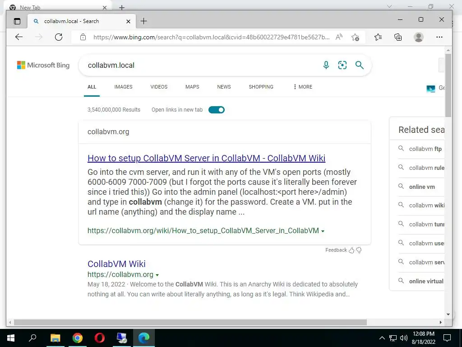This screenshot has width=462, height=347.
Task: Open the Favorites list
Action: click(378, 37)
